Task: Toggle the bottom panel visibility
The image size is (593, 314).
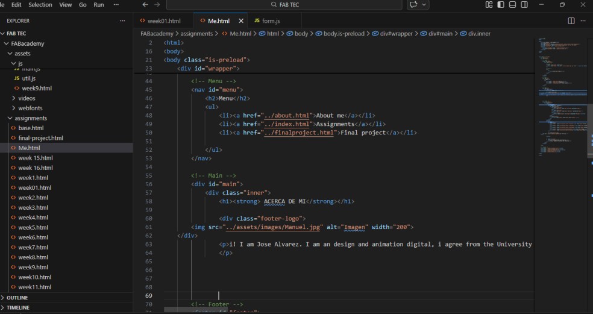Action: (512, 5)
